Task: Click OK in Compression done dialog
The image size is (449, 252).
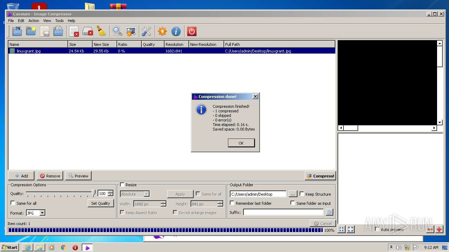Action: [x=241, y=143]
